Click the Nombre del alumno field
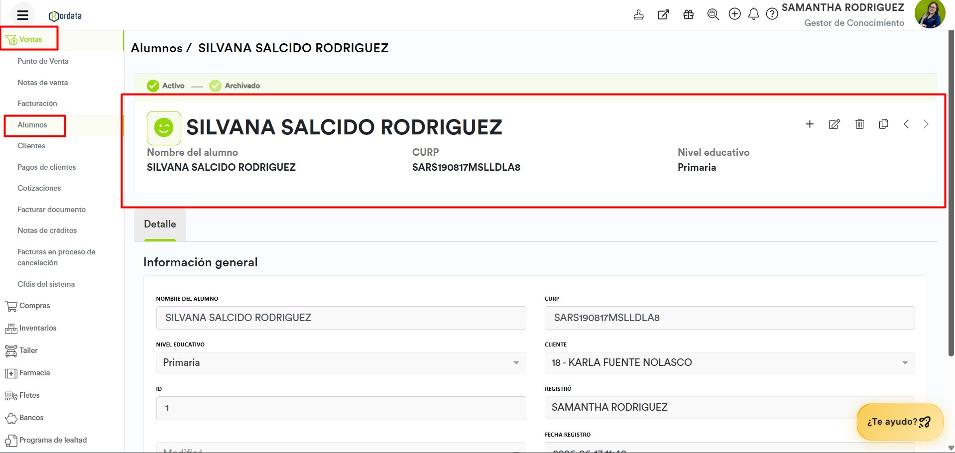Image resolution: width=955 pixels, height=453 pixels. (341, 318)
